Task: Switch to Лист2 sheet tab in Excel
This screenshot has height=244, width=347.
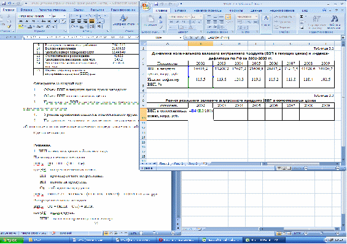Action: pos(178,164)
